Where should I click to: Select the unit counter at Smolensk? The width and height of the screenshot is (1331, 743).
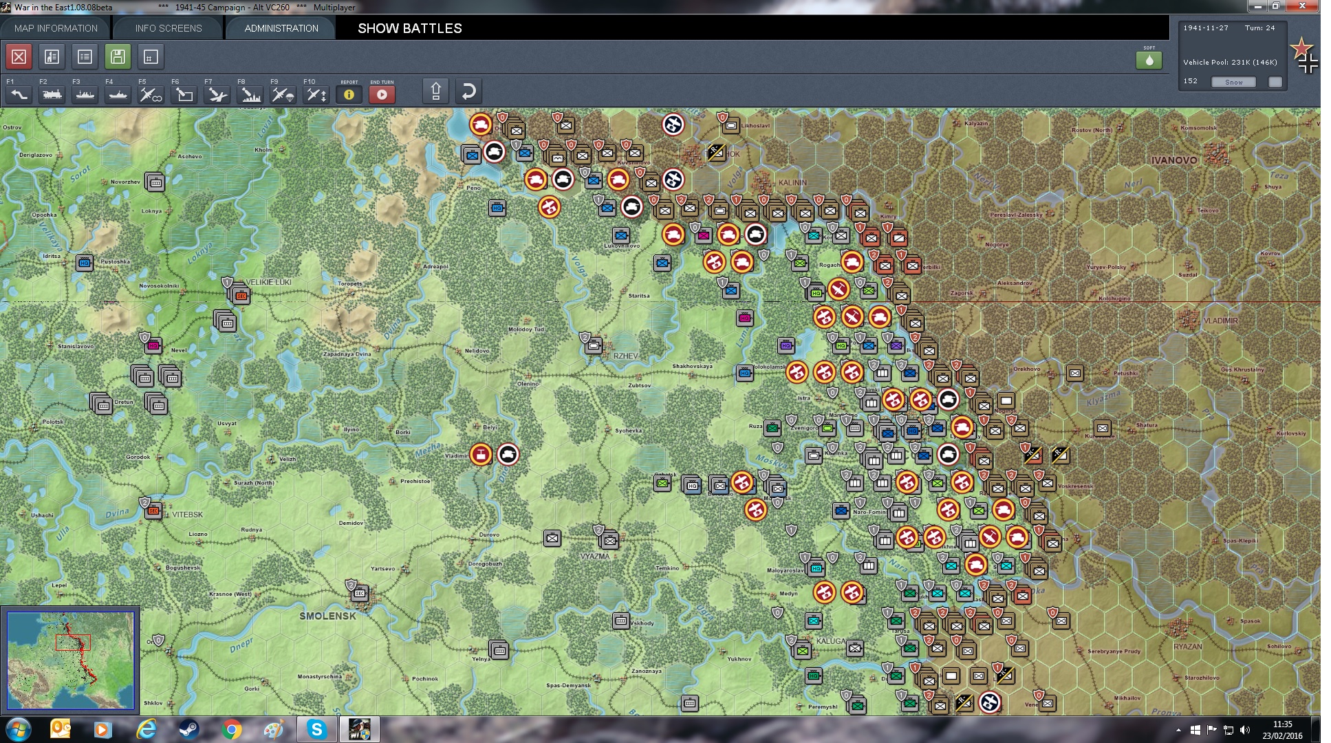click(x=359, y=592)
